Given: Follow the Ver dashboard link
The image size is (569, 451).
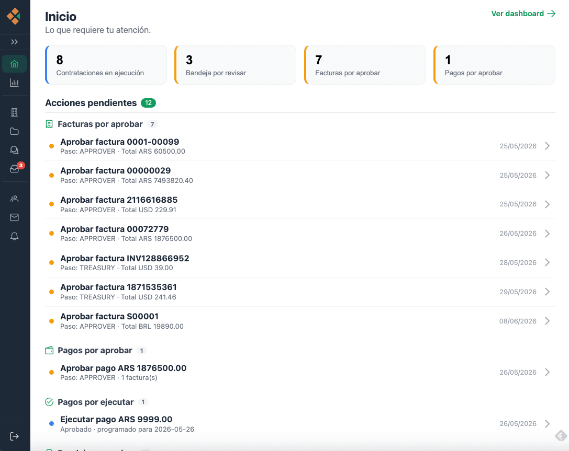Looking at the screenshot, I should click(x=523, y=14).
